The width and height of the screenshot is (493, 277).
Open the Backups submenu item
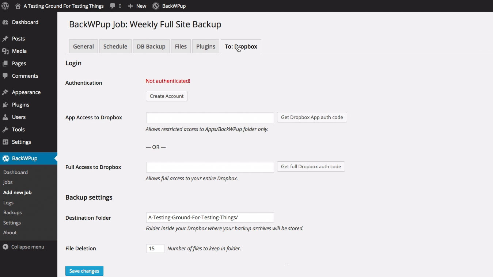point(12,212)
